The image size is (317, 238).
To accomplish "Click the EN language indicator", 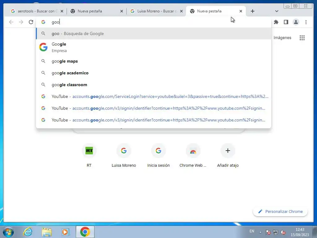I will tap(252, 231).
